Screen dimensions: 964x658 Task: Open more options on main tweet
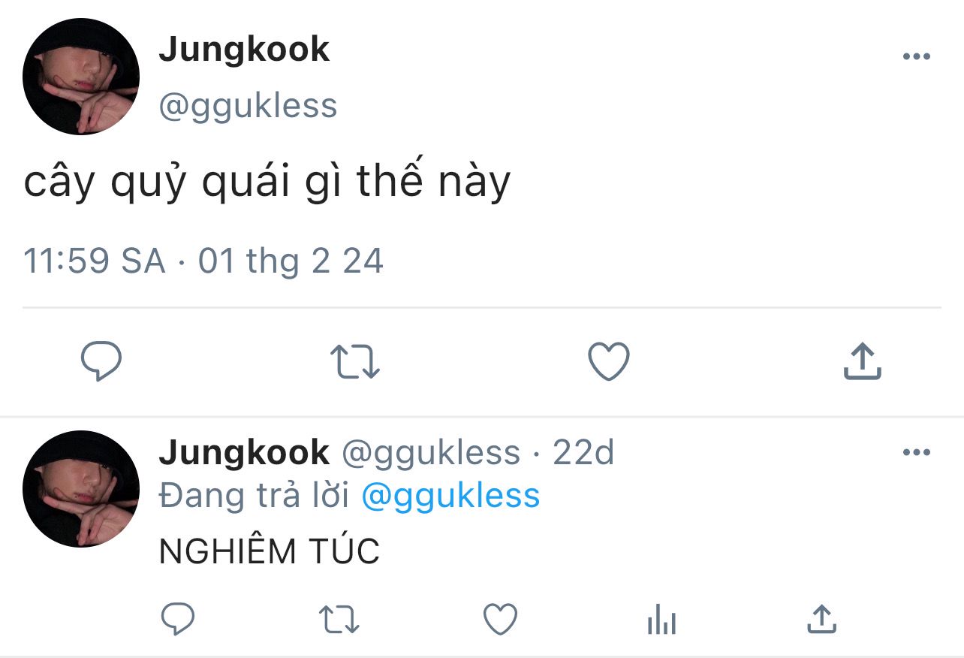point(916,57)
